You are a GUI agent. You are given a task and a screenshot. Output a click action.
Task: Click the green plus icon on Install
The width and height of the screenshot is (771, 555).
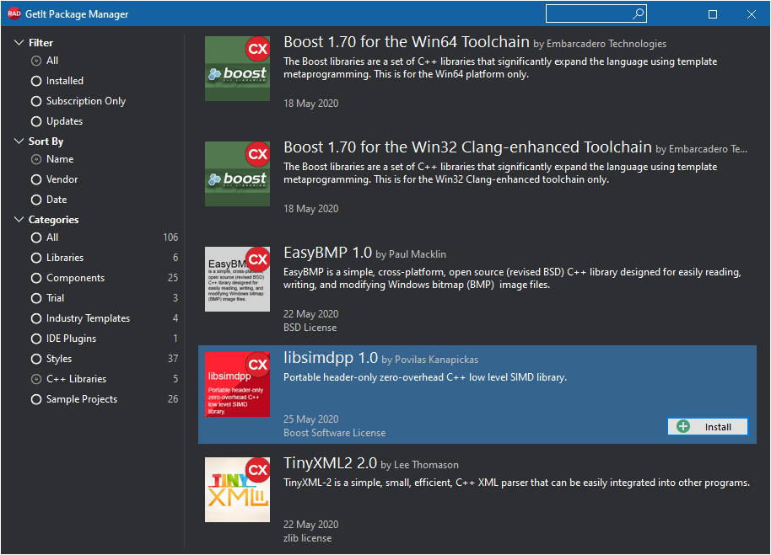pos(683,426)
